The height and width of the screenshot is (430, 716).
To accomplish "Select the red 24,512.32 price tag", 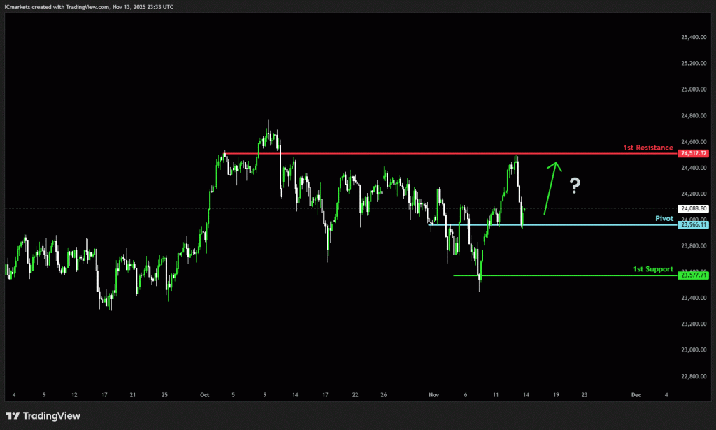I will click(x=693, y=154).
